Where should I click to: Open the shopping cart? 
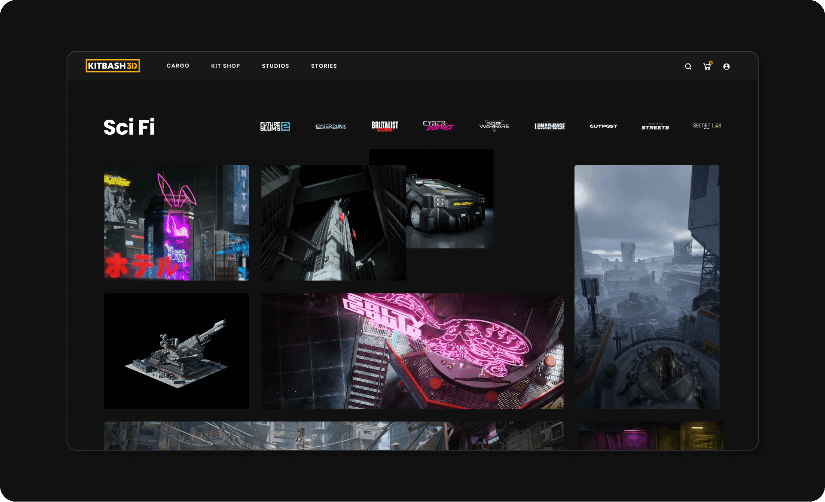tap(707, 67)
